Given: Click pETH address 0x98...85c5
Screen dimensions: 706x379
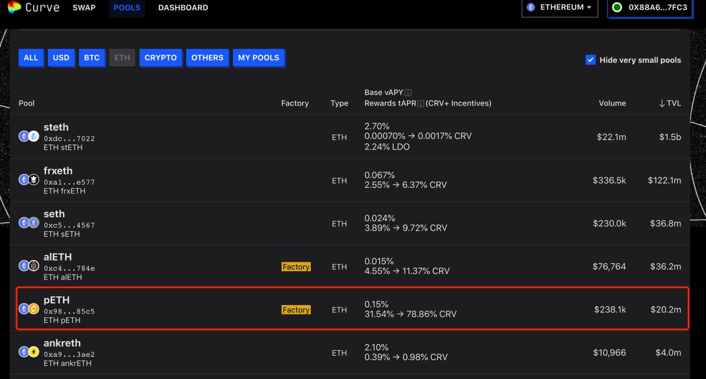Looking at the screenshot, I should click(x=69, y=311).
